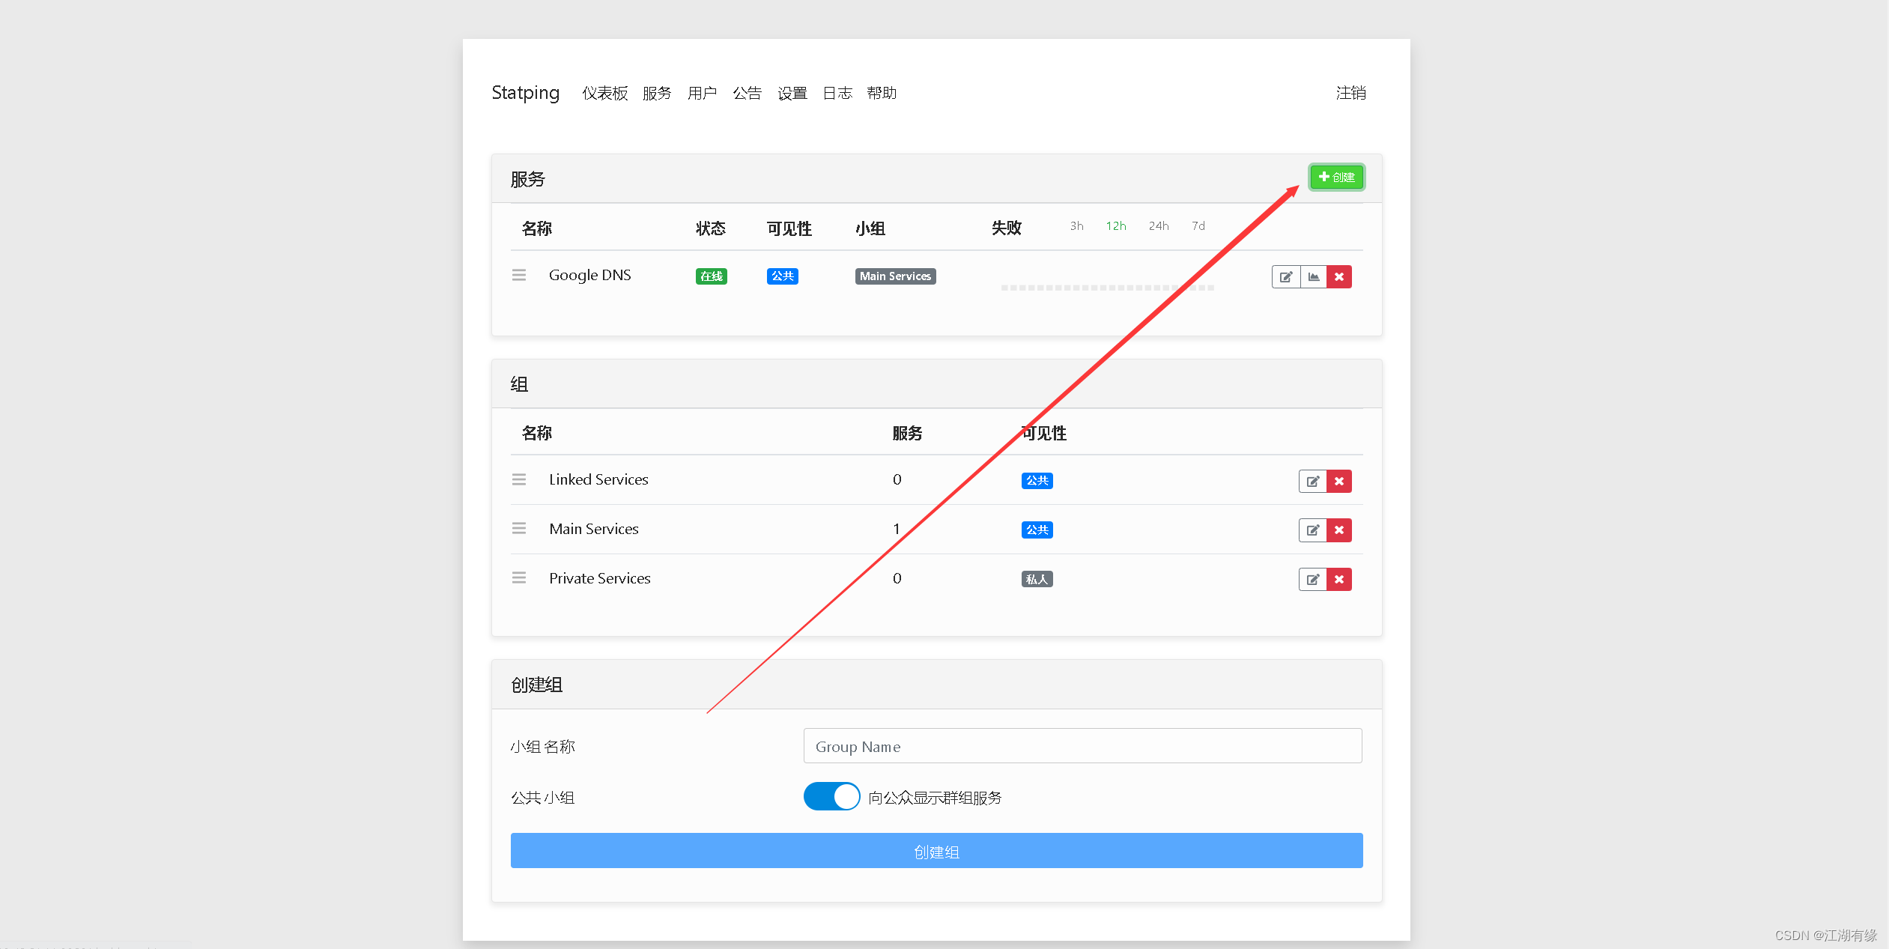The width and height of the screenshot is (1889, 949).
Task: Click the drag handle beside Linked Services
Action: point(519,479)
